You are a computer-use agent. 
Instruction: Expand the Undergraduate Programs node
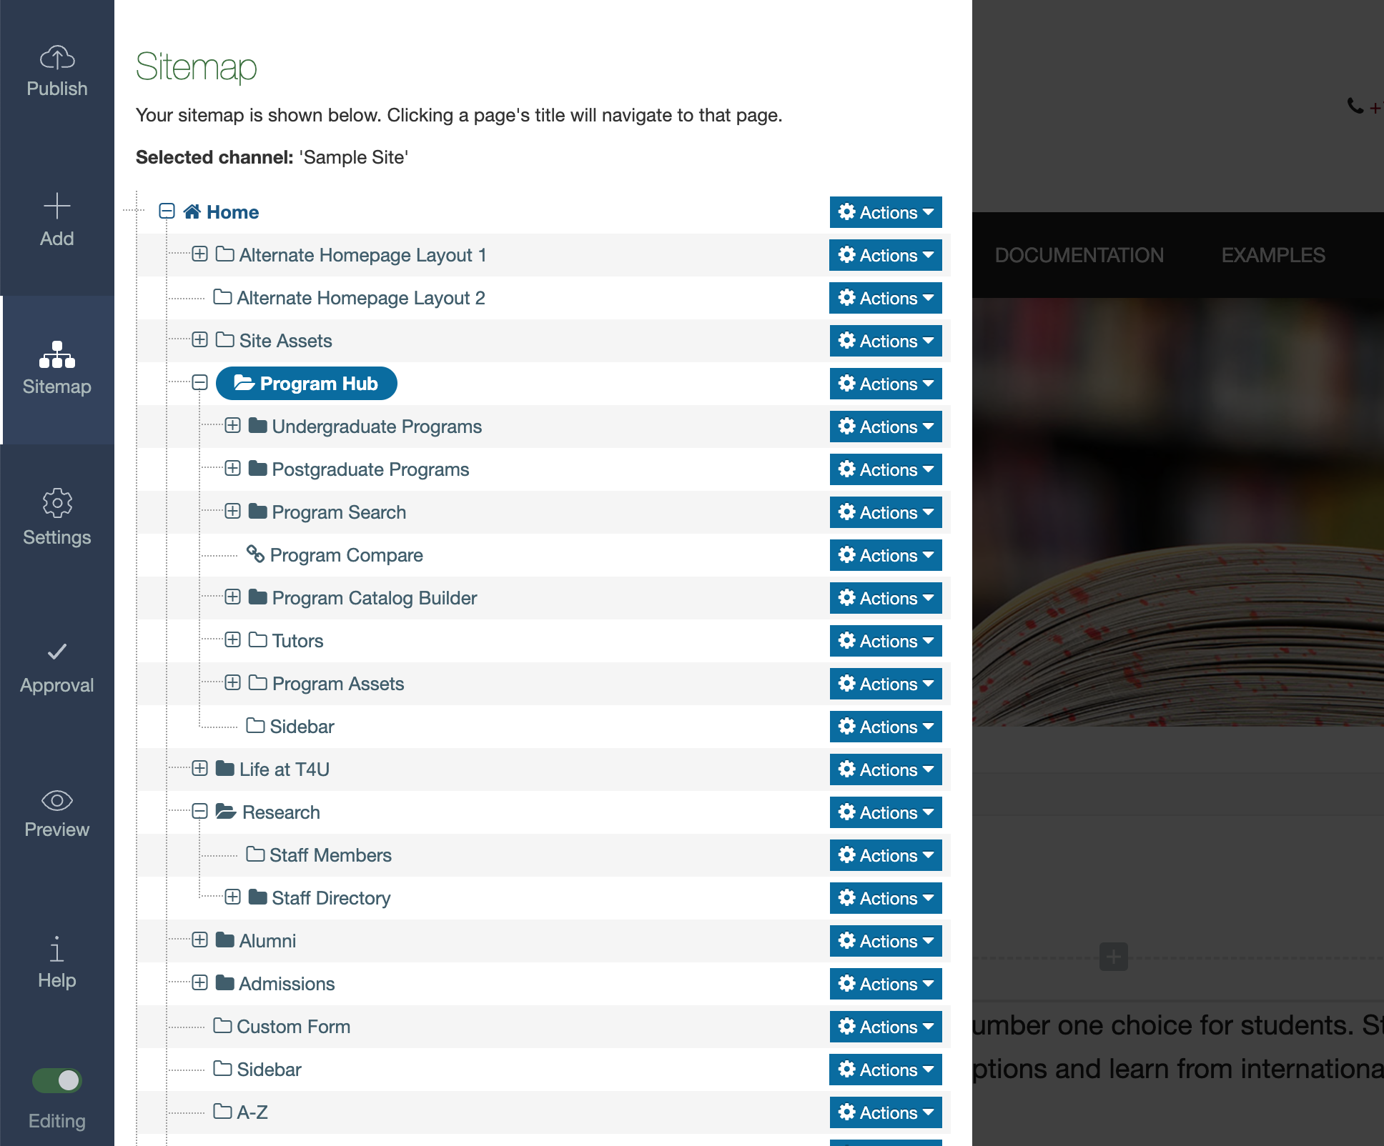coord(232,426)
